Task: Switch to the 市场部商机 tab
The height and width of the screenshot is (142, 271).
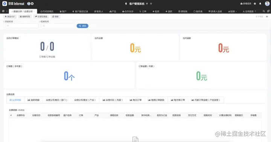Action: 47,11
